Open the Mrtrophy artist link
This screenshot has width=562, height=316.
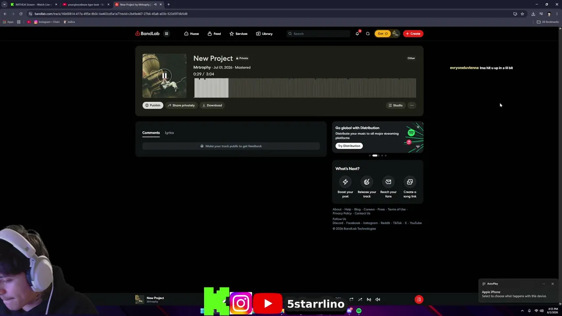point(202,68)
